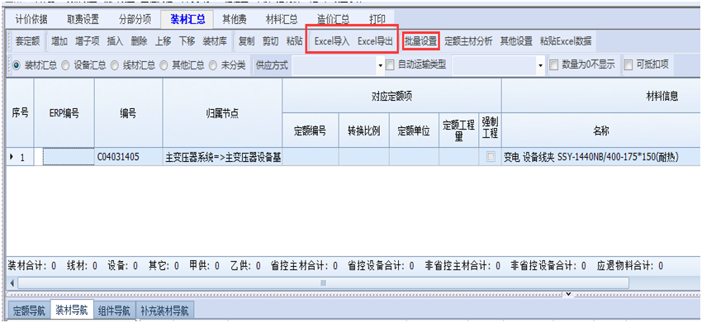The height and width of the screenshot is (323, 702).
Task: Switch to the 装材导航 bottom tab
Action: click(x=72, y=311)
